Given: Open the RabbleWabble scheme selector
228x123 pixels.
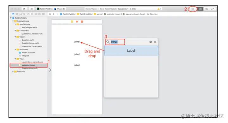Looking at the screenshot, I should click(44, 9).
